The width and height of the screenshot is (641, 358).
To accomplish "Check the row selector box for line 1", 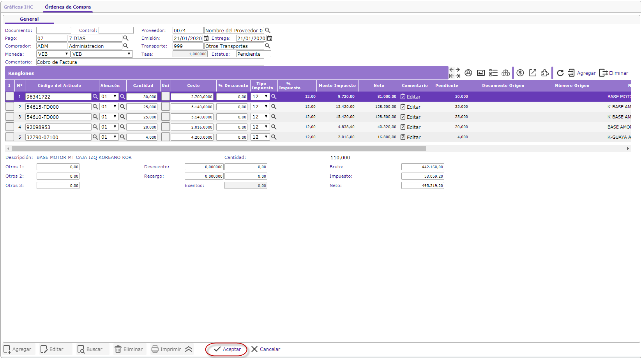I will tap(10, 96).
